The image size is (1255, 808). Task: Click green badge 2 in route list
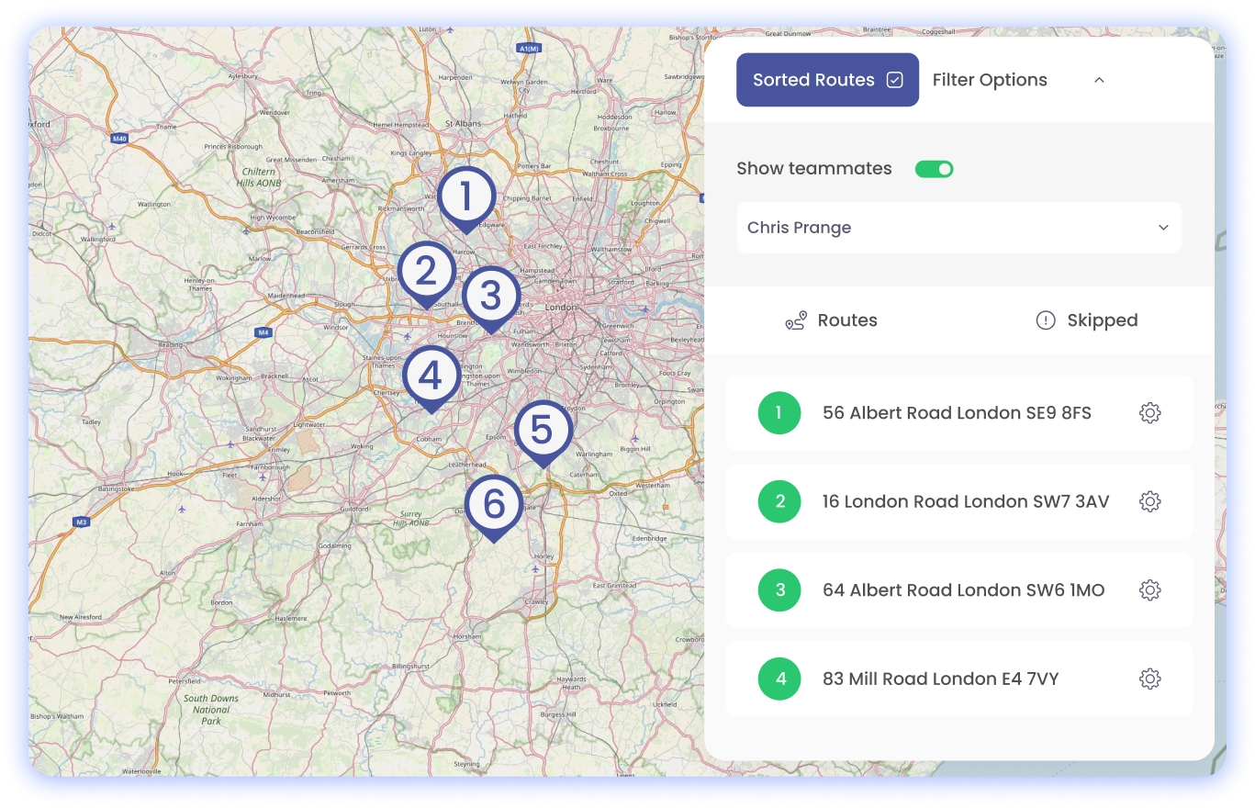point(779,501)
